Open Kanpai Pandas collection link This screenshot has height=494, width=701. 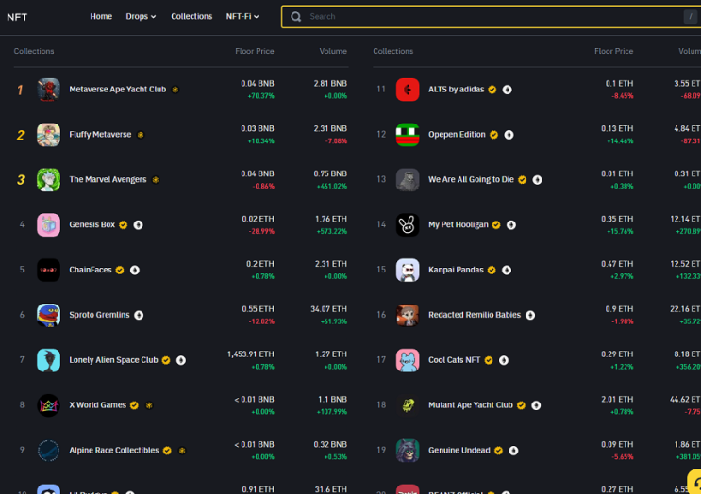tap(456, 270)
